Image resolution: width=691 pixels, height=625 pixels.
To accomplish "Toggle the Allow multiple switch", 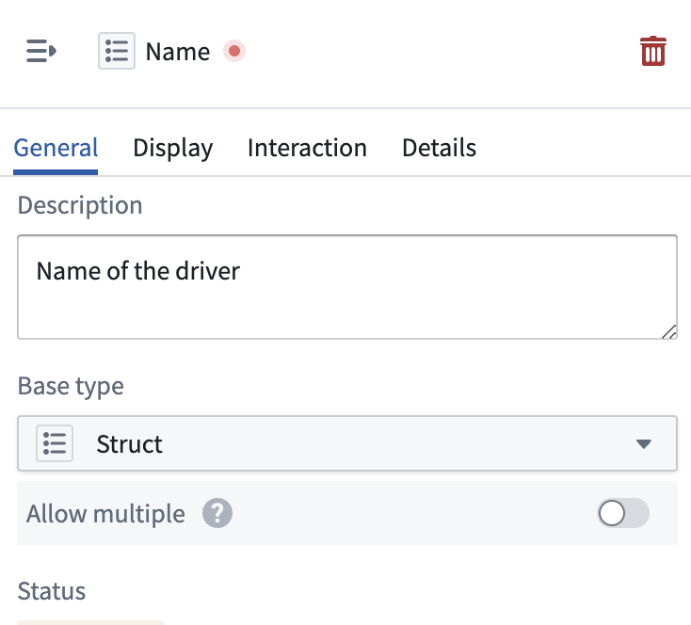I will pos(623,513).
